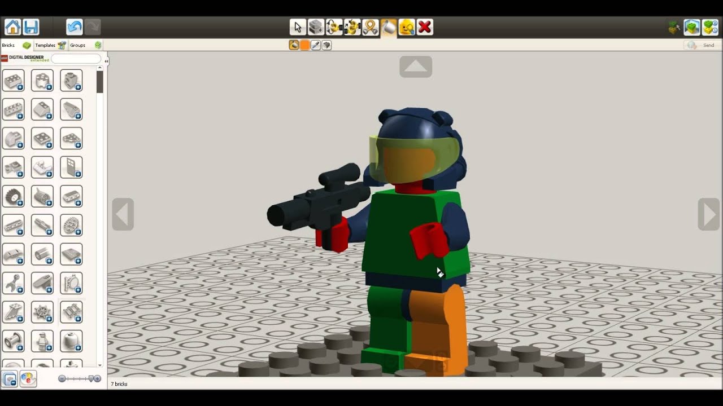Expand the side-stud bricks category
The image size is (723, 406).
(72, 81)
